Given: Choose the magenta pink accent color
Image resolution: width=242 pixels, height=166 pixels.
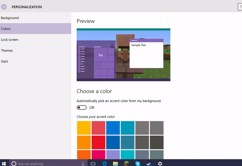Looking at the screenshot, I should (99, 155).
